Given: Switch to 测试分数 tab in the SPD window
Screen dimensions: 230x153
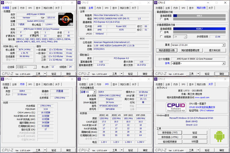Looking at the screenshot, I should [x=125, y=84].
